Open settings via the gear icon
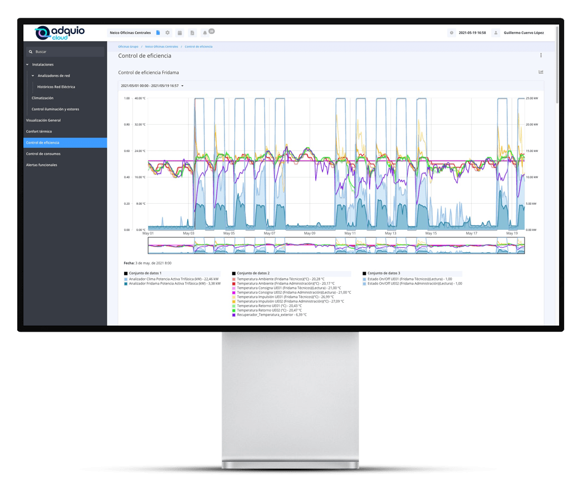 168,33
